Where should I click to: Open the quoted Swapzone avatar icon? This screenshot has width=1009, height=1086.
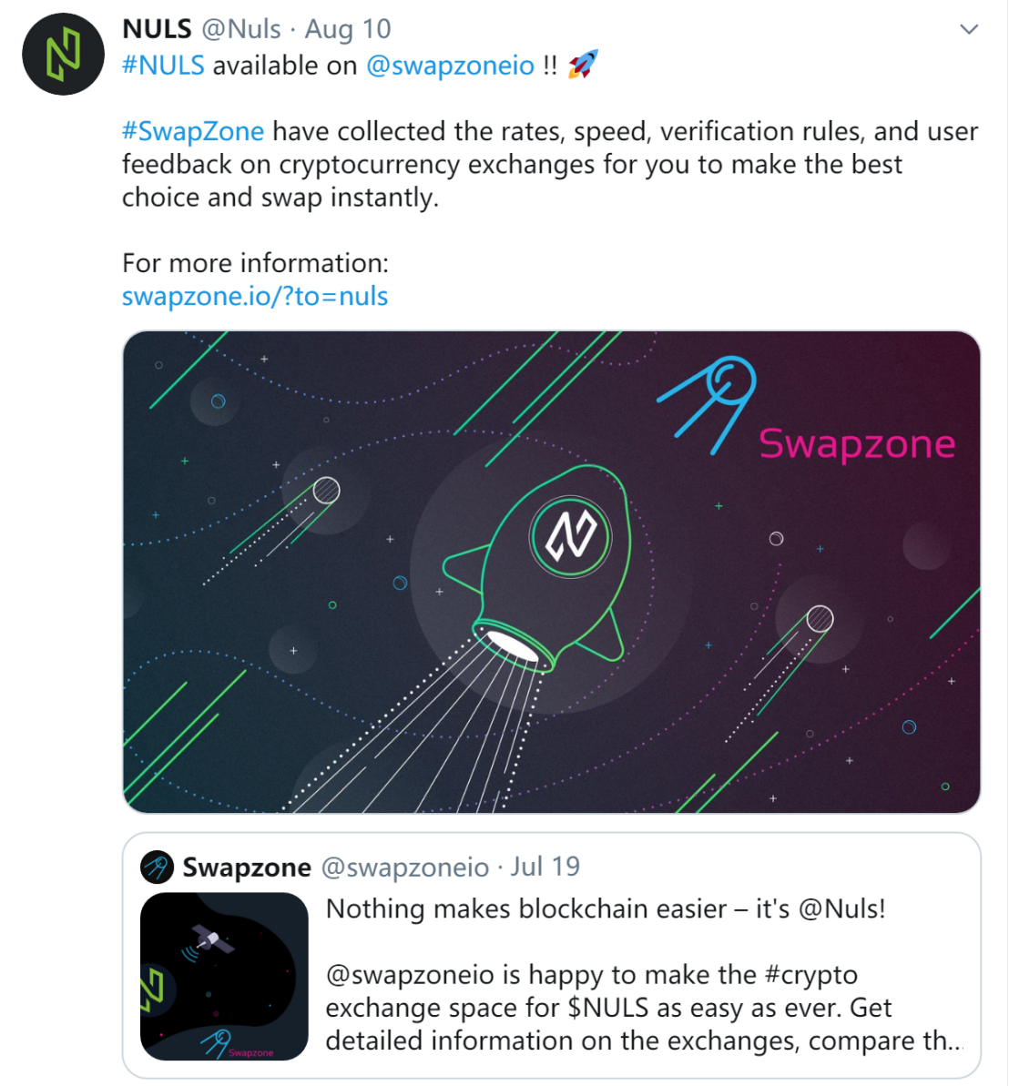coord(158,868)
